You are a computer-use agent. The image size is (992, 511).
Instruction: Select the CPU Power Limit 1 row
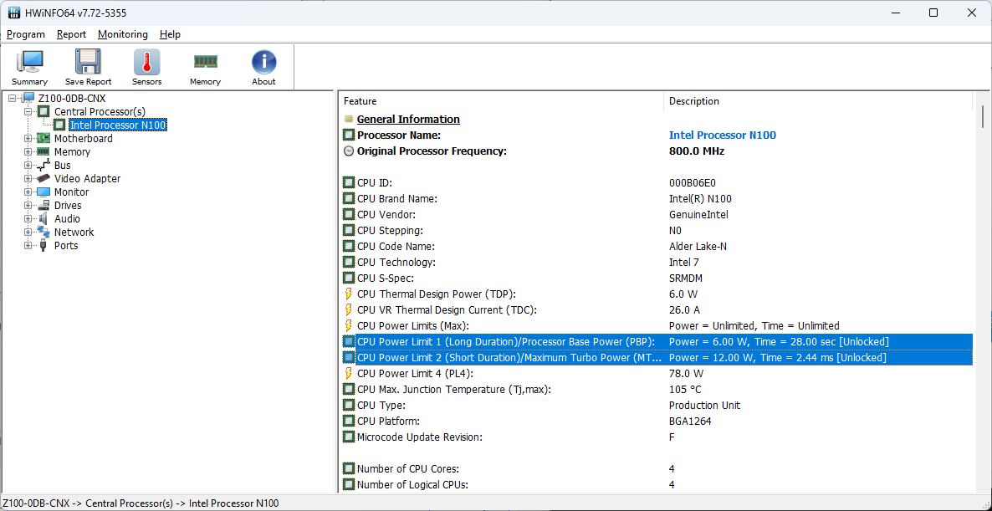pyautogui.click(x=656, y=341)
